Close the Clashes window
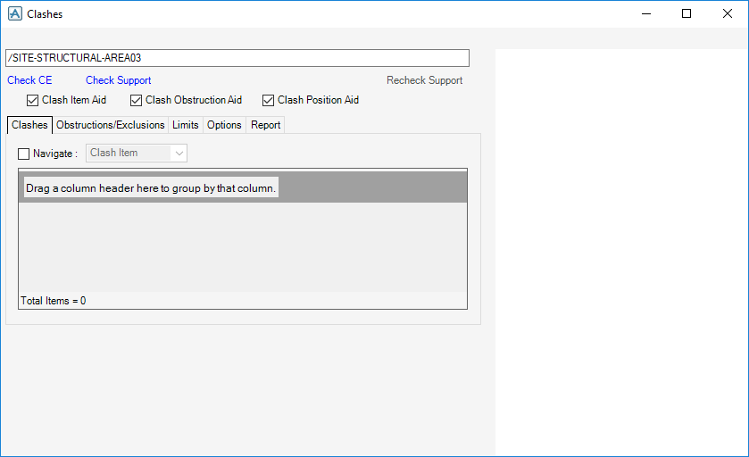749x457 pixels. click(x=727, y=14)
